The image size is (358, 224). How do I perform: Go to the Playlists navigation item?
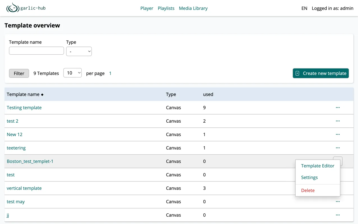pos(166,8)
